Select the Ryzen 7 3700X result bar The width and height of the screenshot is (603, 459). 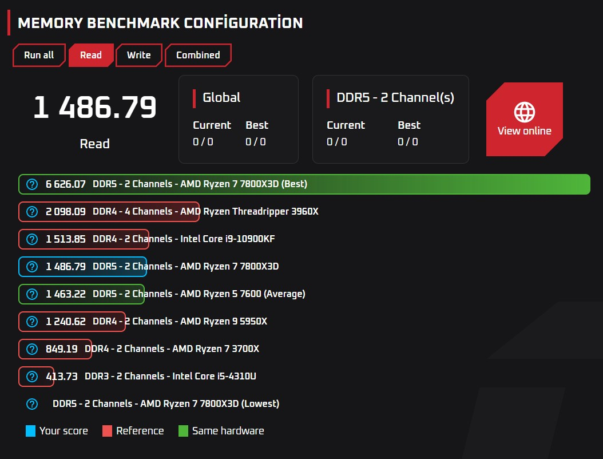55,349
